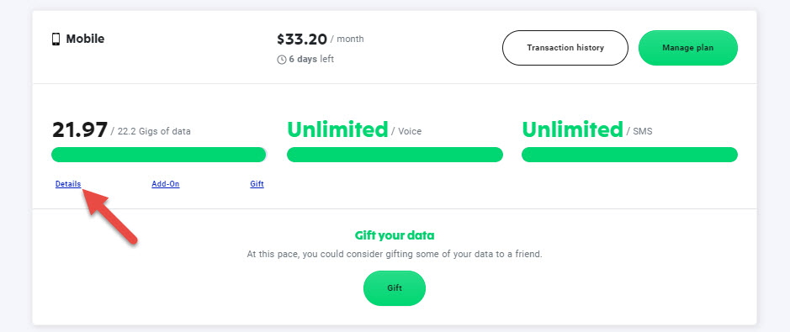Click the SMS usage progress bar
The width and height of the screenshot is (790, 332).
pyautogui.click(x=629, y=155)
